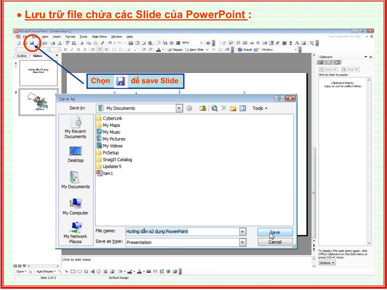Viewport: 387px width, 290px height.
Task: Click the Up One Level folder icon
Action: point(203,108)
